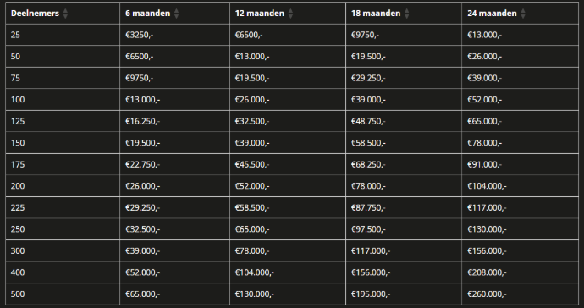Select the €130.000,- cell in row 250
The image size is (584, 308).
click(520, 229)
